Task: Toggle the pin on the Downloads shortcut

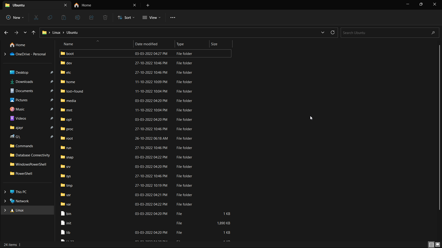Action: point(51,81)
